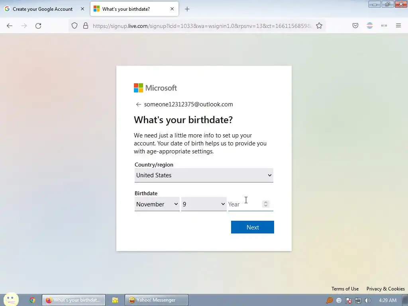Image resolution: width=408 pixels, height=306 pixels.
Task: Reload the page with the refresh icon
Action: click(x=38, y=26)
